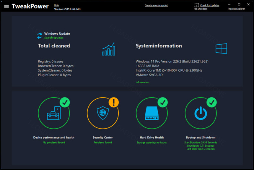254x170 pixels.
Task: Open File Shredder
Action: pos(200,9)
